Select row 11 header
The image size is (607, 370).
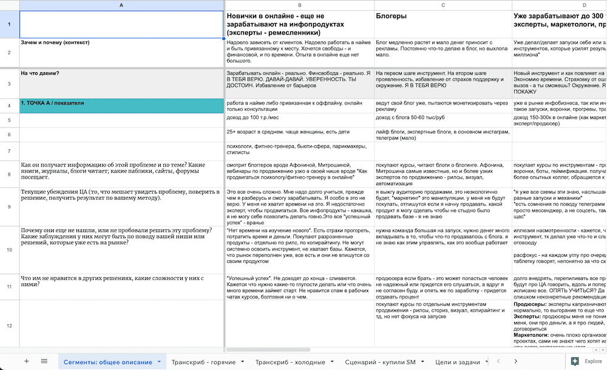9,287
